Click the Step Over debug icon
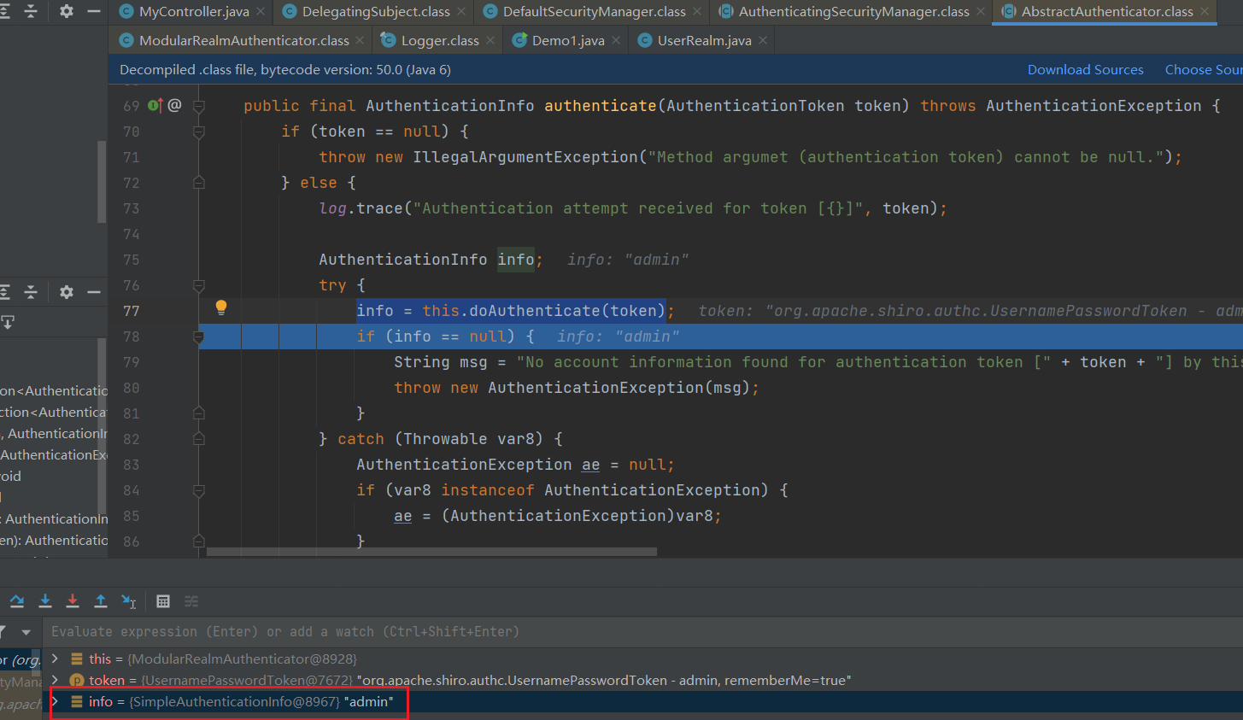Screen dimensions: 1243x720 16,601
